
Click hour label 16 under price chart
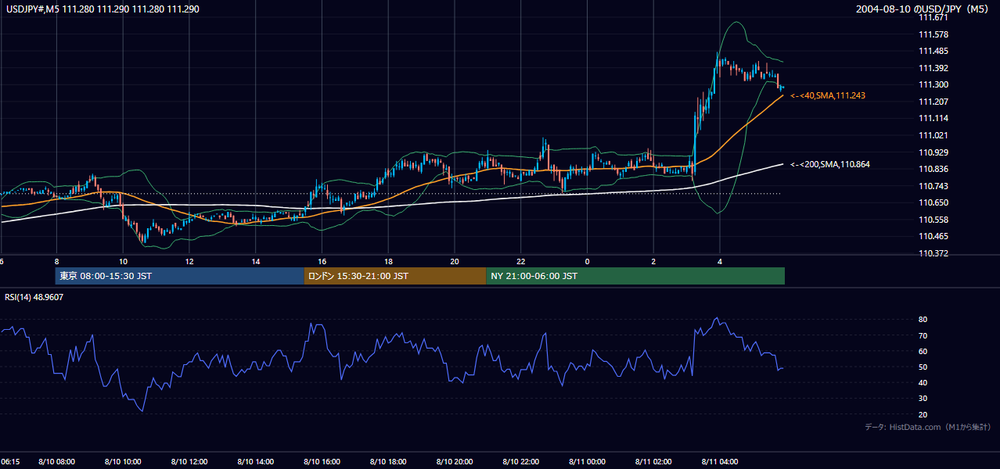point(322,262)
